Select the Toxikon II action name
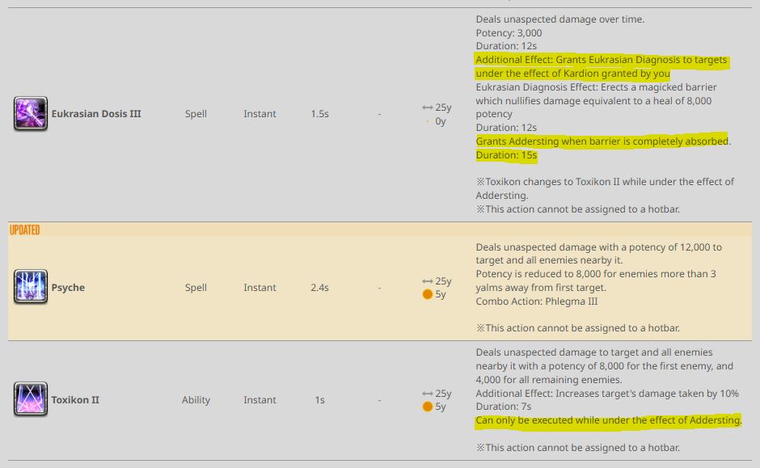 (x=75, y=399)
